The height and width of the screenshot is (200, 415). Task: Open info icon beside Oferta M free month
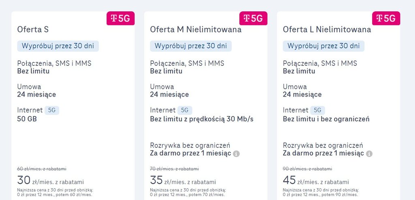click(236, 154)
